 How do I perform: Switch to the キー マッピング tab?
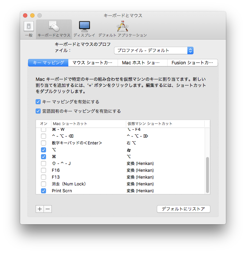48,63
